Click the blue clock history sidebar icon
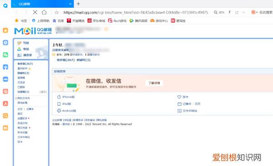 [5, 43]
